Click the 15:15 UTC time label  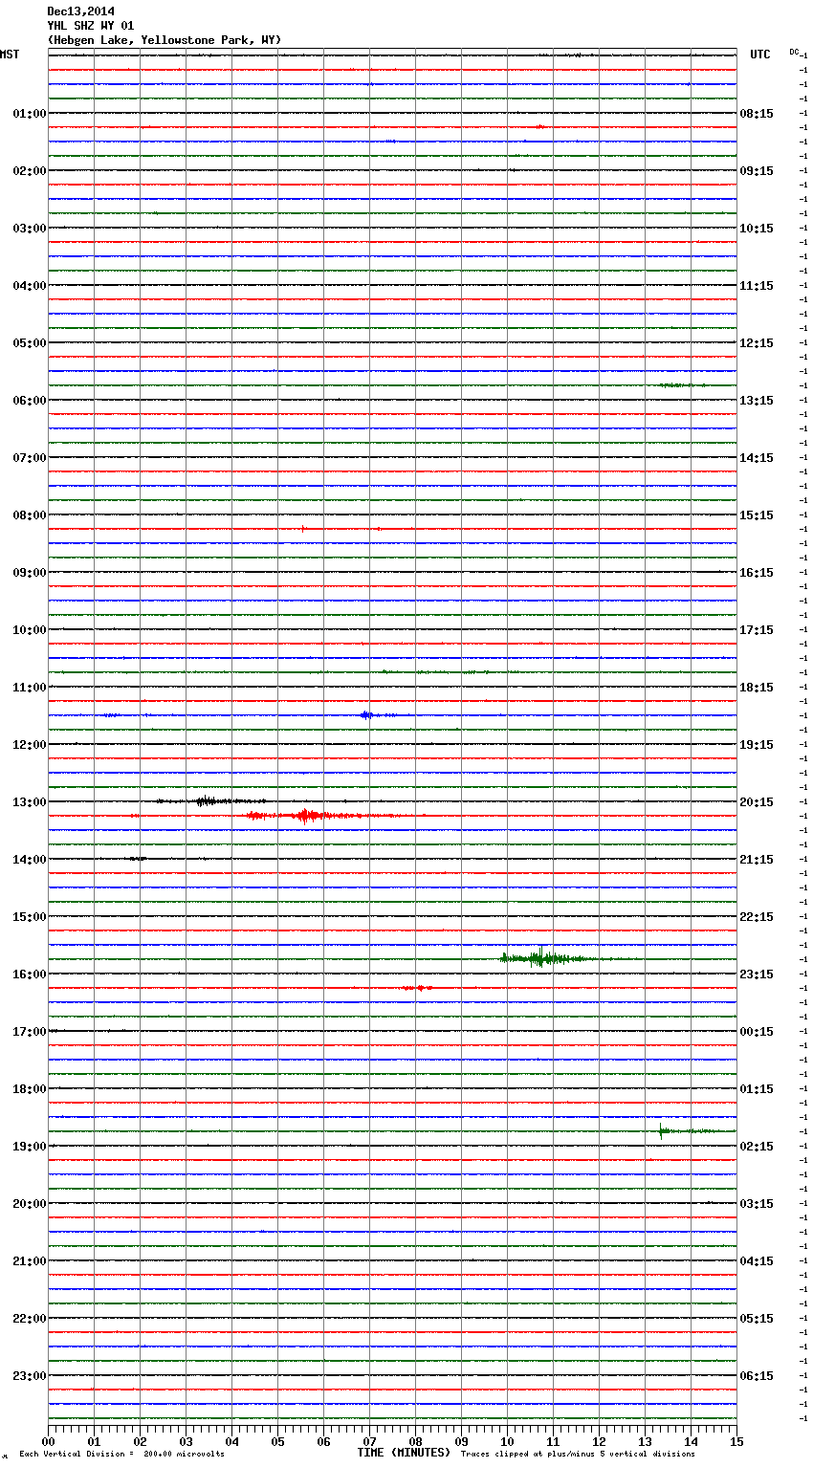[757, 515]
